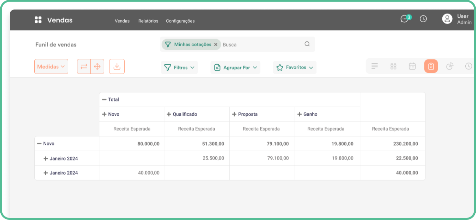Open the apps grid menu icon
476x220 pixels.
pyautogui.click(x=38, y=20)
